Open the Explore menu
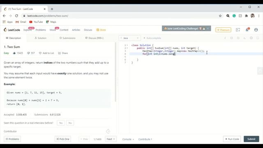The height and width of the screenshot is (148, 263). [x=28, y=30]
